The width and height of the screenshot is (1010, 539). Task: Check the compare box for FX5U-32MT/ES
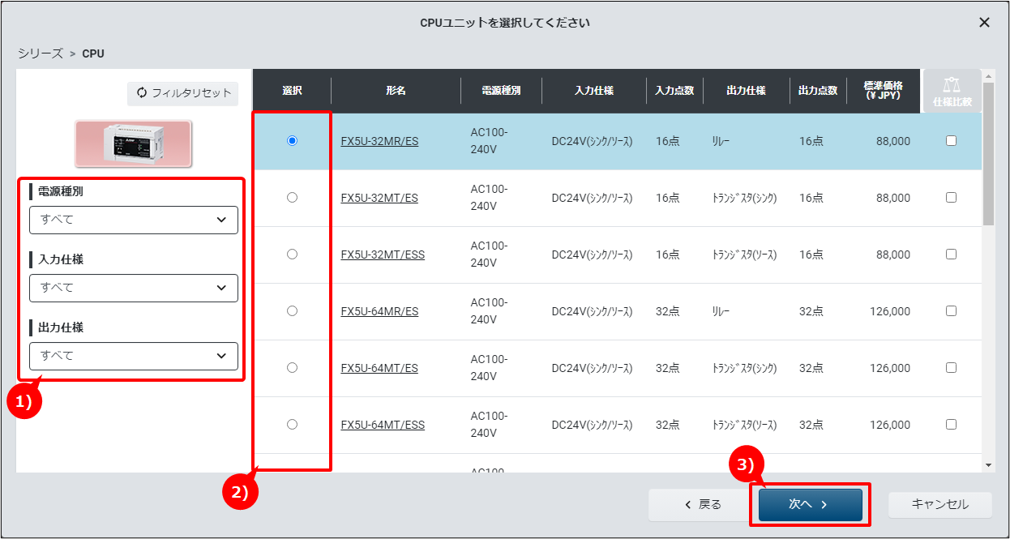[x=952, y=198]
